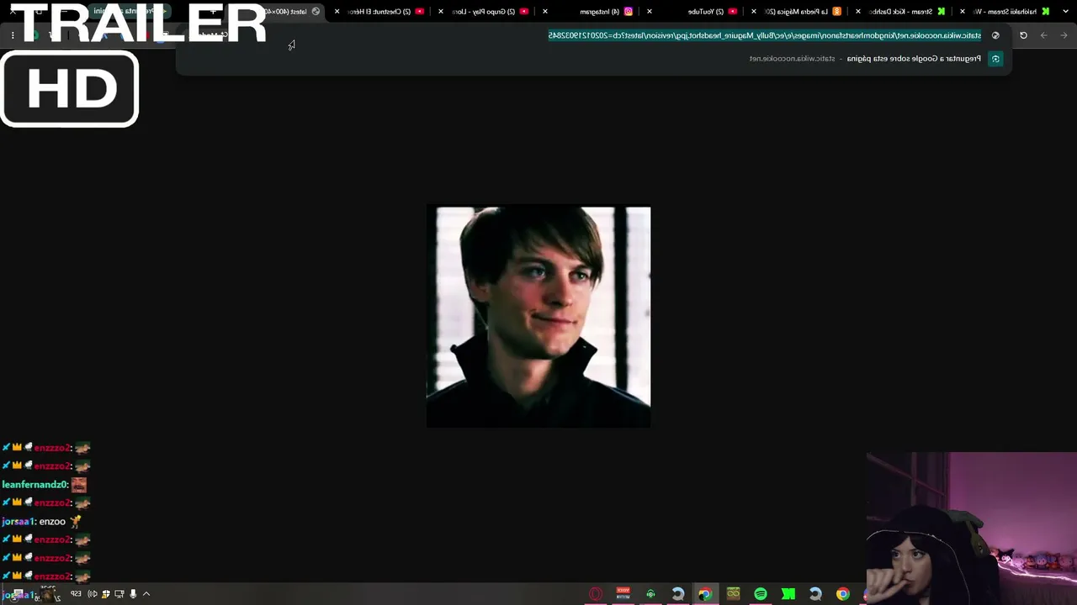Close the (4) Instagram tab
This screenshot has height=605, width=1077.
tap(545, 12)
